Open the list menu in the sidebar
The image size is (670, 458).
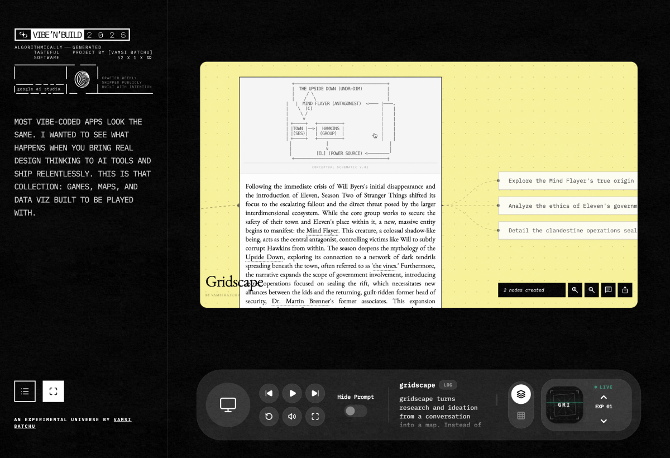[25, 392]
